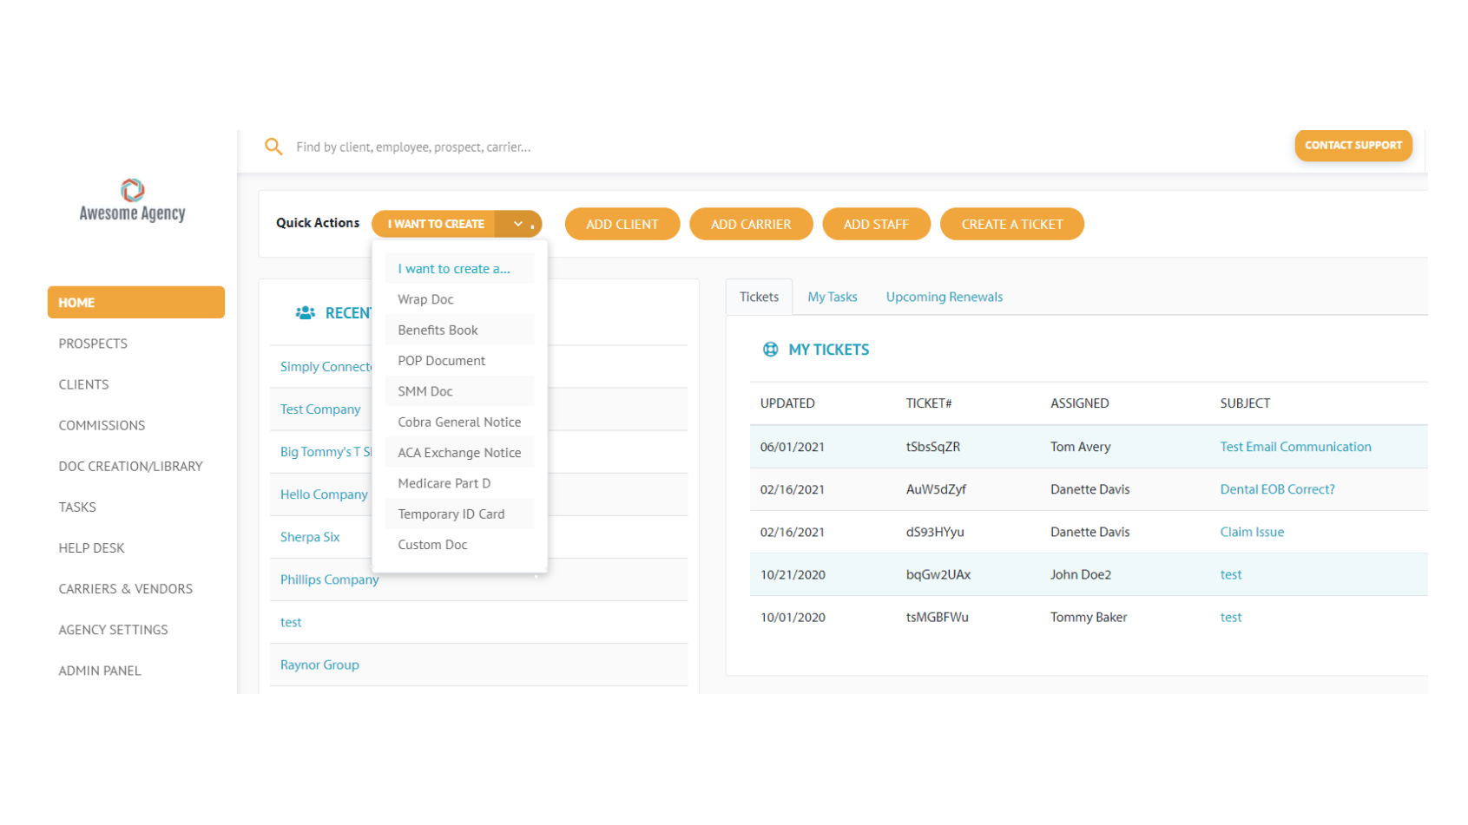Pick Cobra General Notice option
This screenshot has width=1468, height=825.
click(x=459, y=422)
